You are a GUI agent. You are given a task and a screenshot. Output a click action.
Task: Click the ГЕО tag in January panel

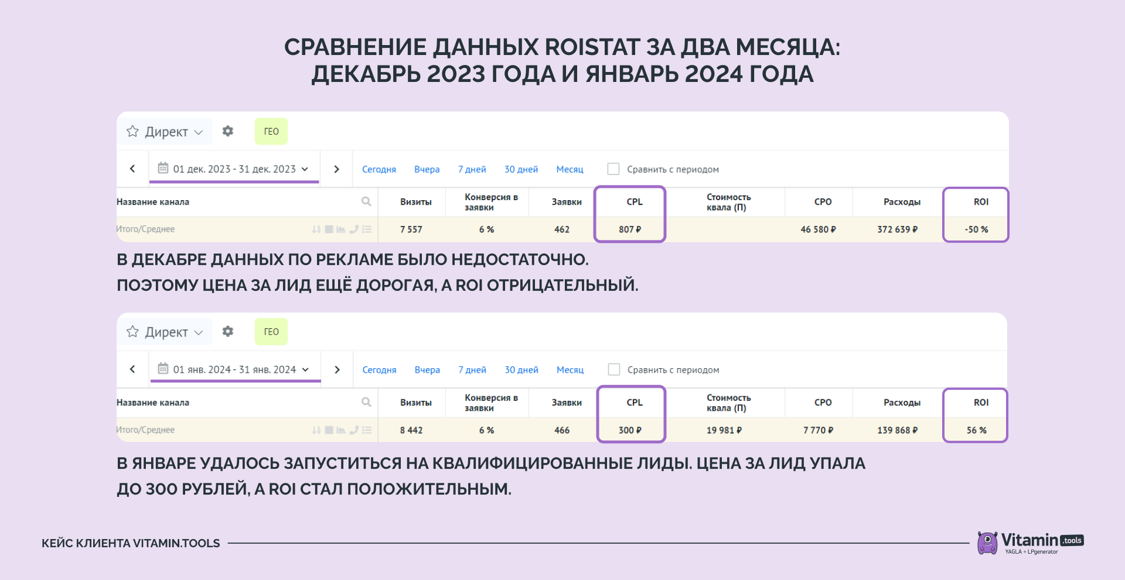pyautogui.click(x=271, y=331)
